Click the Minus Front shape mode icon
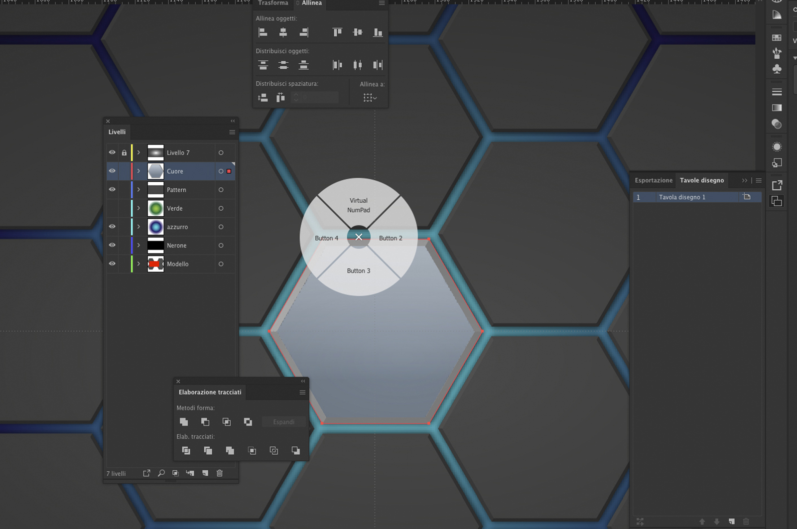The width and height of the screenshot is (797, 529). (x=205, y=422)
